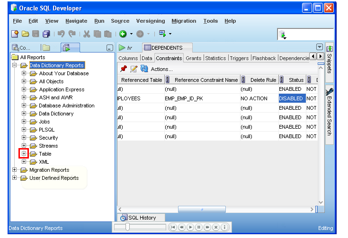Click the Actions... button

tap(161, 69)
